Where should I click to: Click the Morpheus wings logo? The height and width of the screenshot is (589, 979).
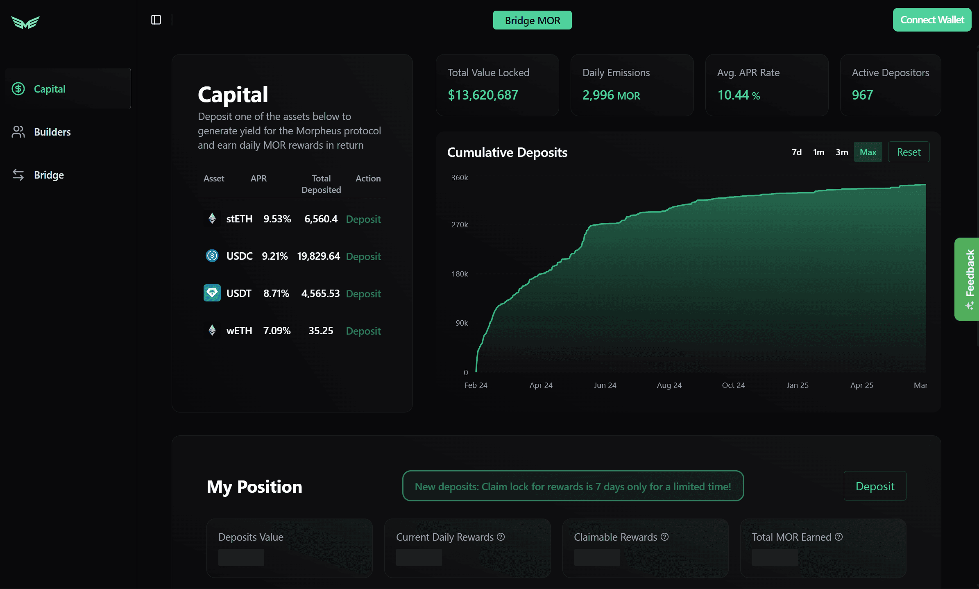(25, 22)
